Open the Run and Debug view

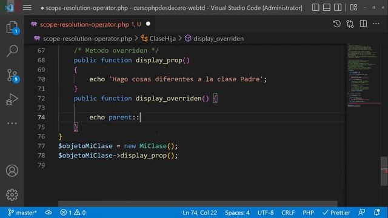[x=12, y=99]
